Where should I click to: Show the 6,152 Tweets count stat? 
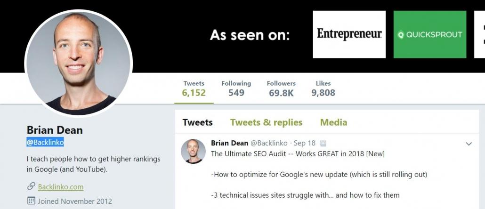coord(194,88)
